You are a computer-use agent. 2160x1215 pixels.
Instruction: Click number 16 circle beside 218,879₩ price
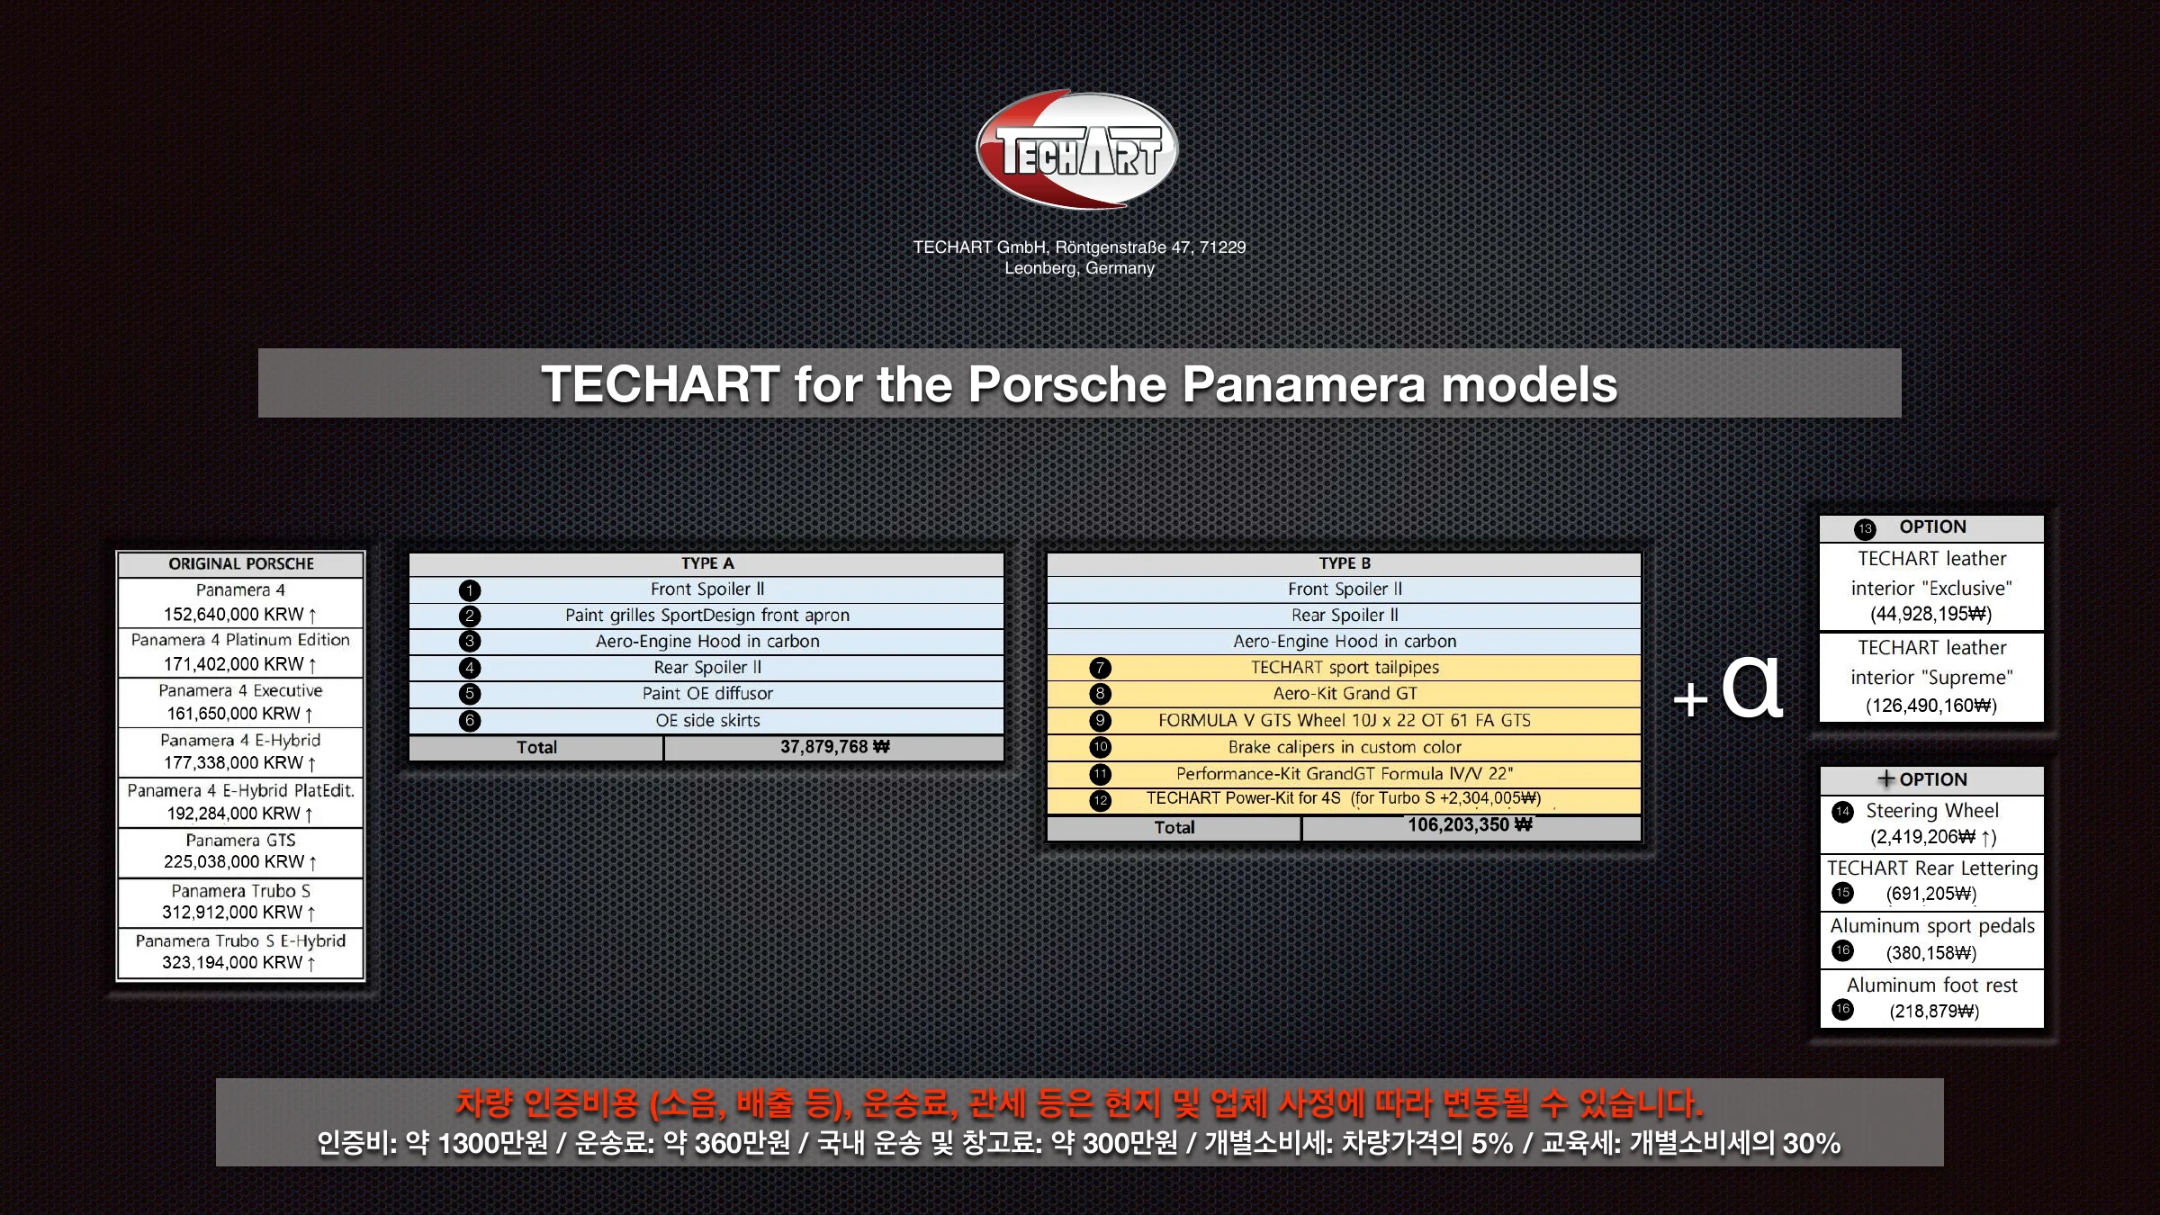pos(1842,1009)
